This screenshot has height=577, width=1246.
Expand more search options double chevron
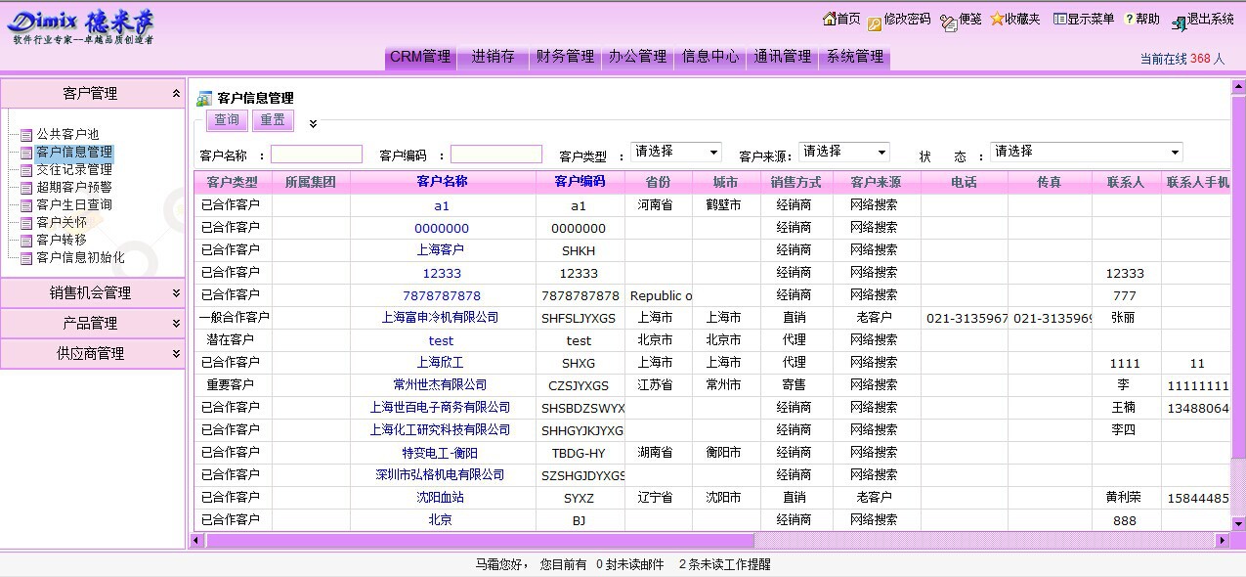point(313,123)
